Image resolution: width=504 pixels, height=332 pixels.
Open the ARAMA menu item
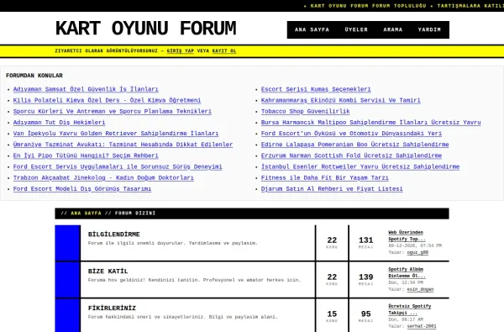(393, 29)
